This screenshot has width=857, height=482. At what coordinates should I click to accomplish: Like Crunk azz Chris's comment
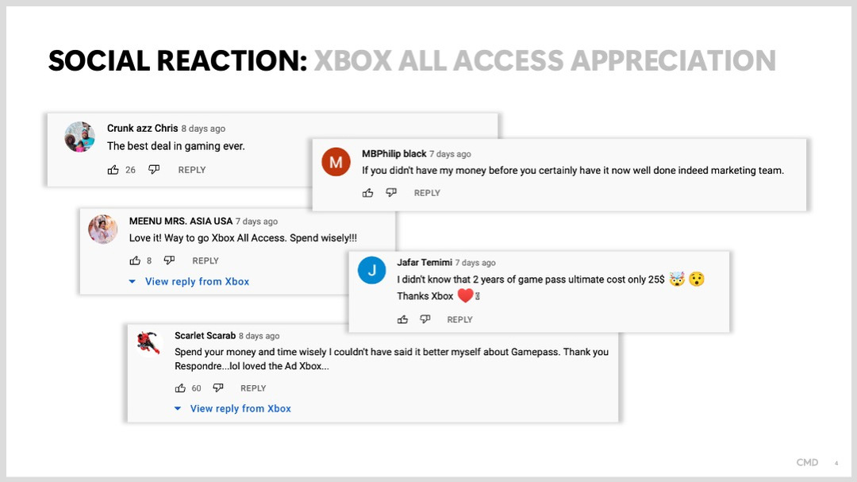click(113, 170)
